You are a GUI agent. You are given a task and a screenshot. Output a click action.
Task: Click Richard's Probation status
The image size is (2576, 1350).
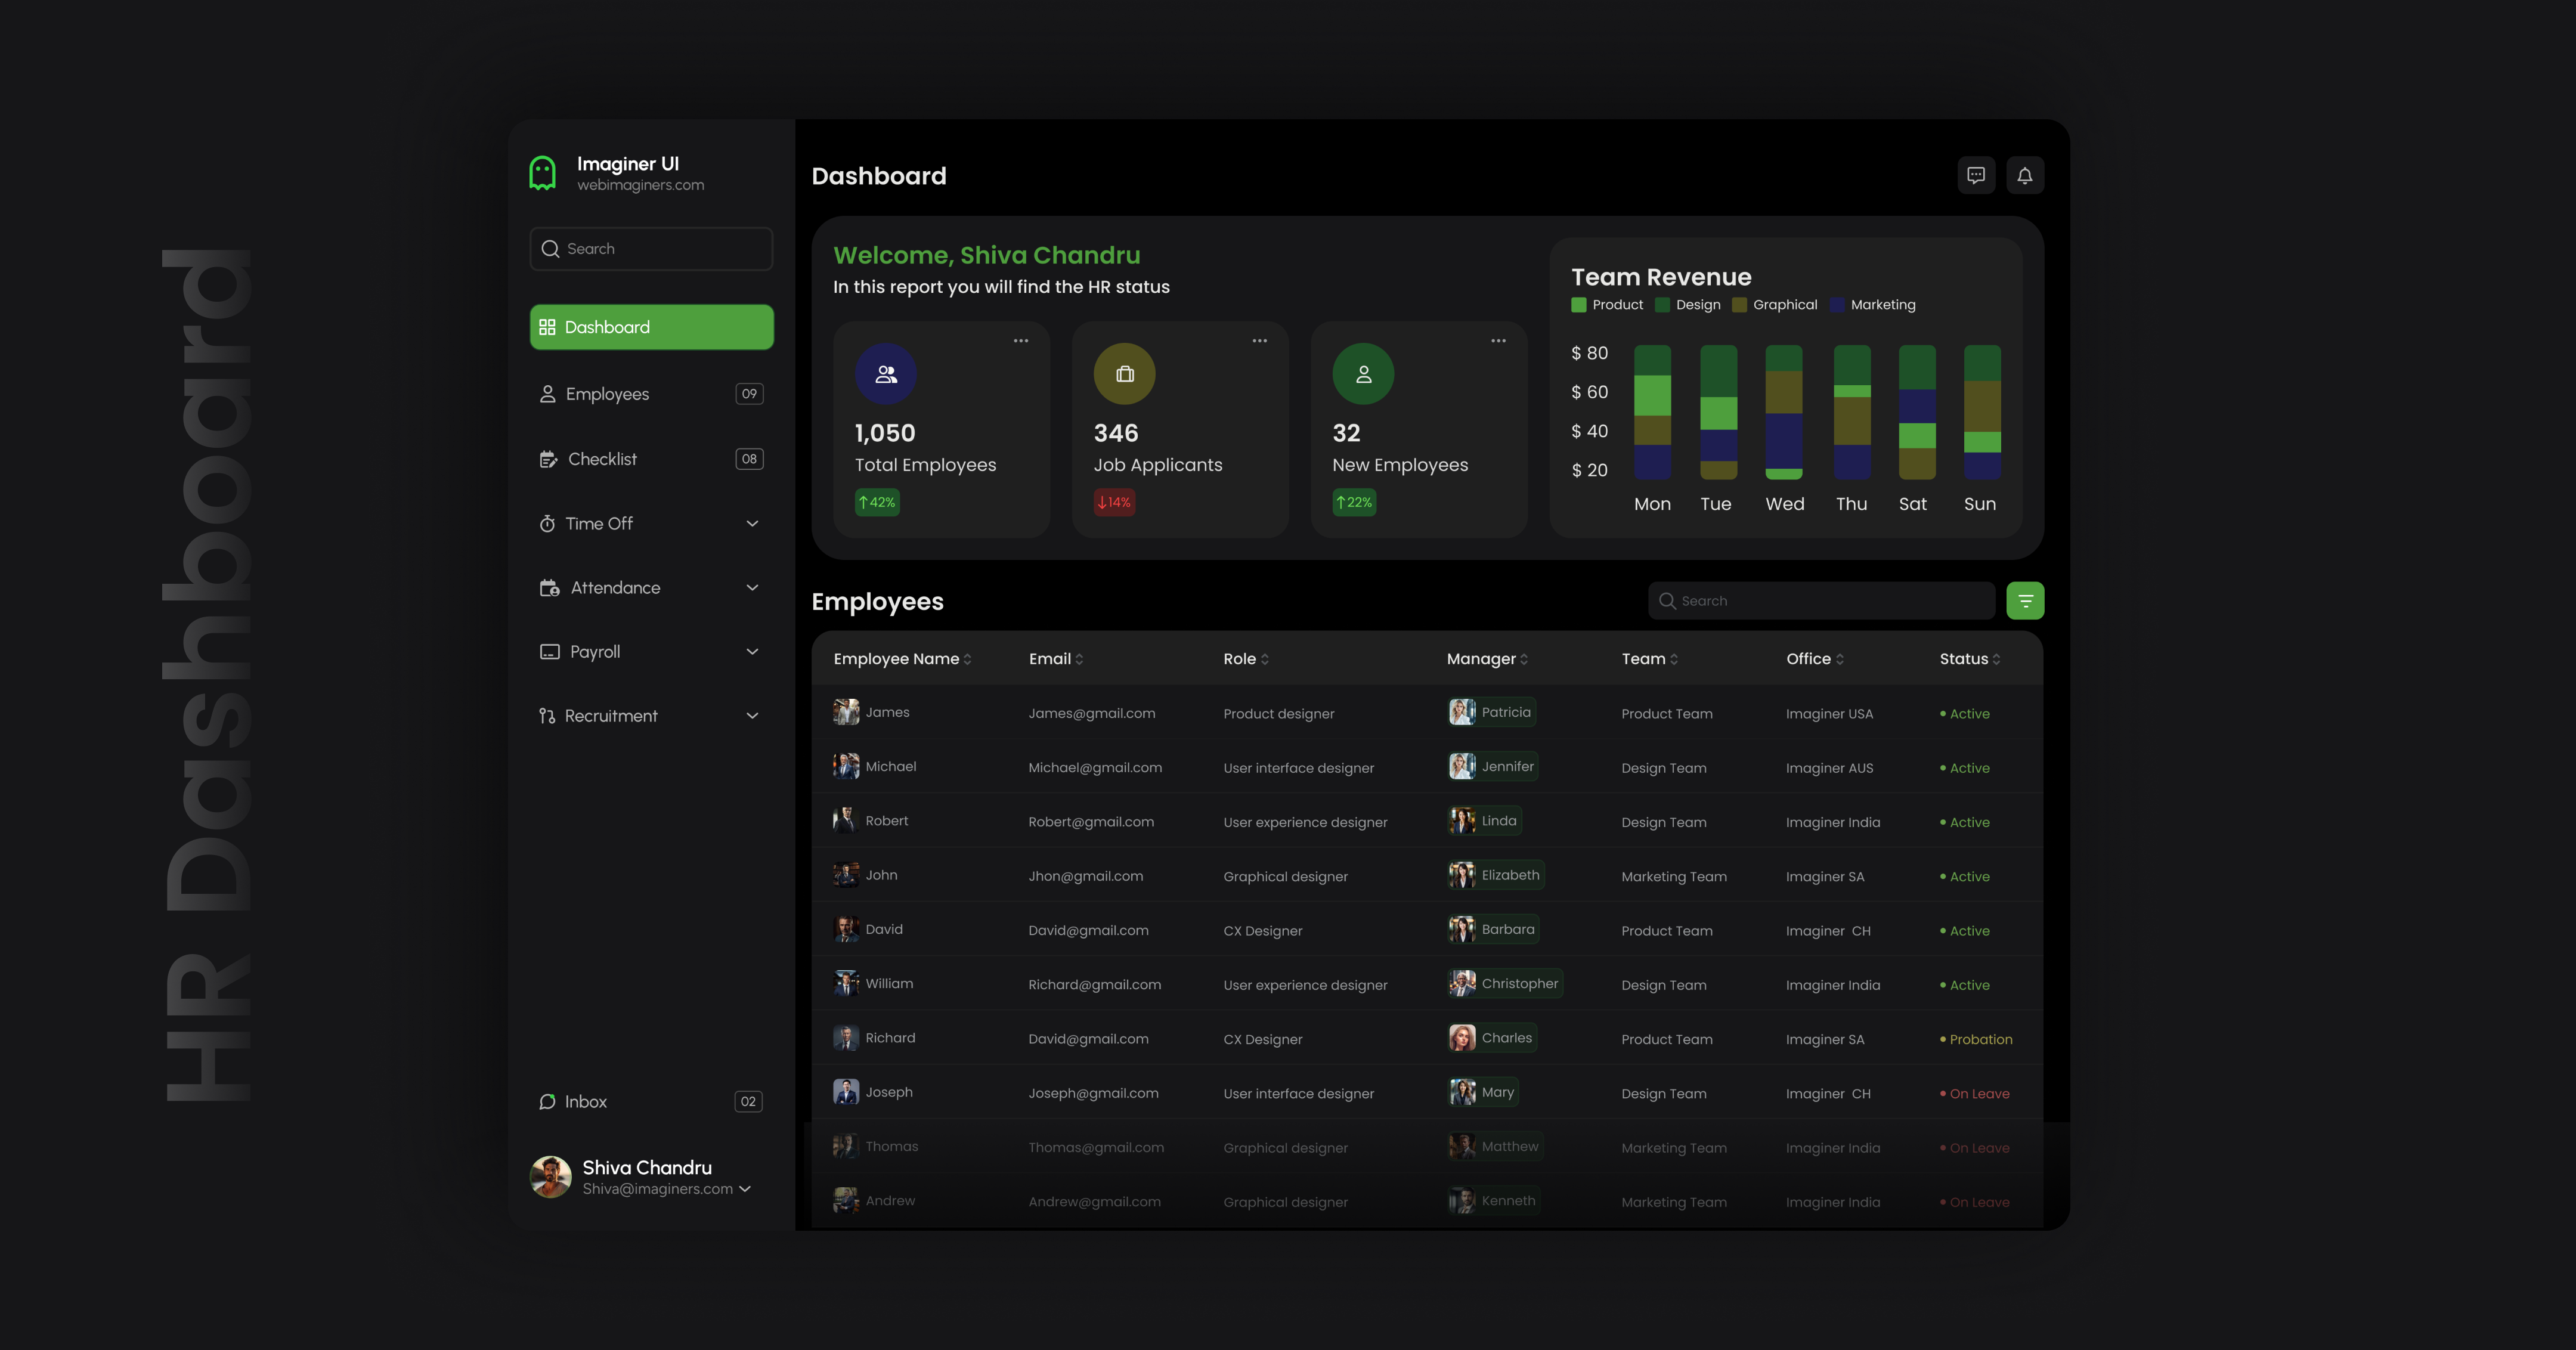click(x=1976, y=1040)
